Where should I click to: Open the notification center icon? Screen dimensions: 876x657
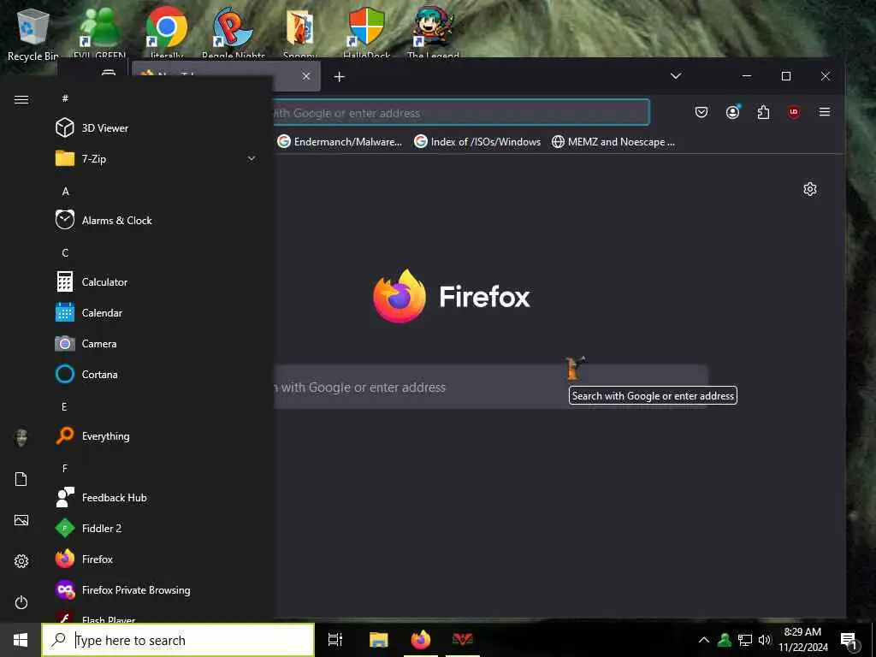849,640
